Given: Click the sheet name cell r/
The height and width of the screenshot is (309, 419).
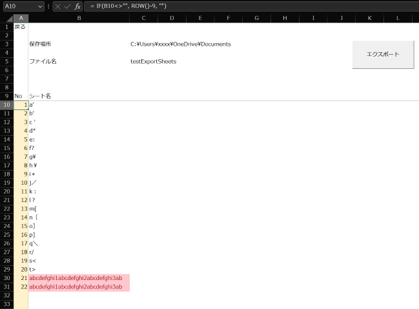Looking at the screenshot, I should 79,252.
